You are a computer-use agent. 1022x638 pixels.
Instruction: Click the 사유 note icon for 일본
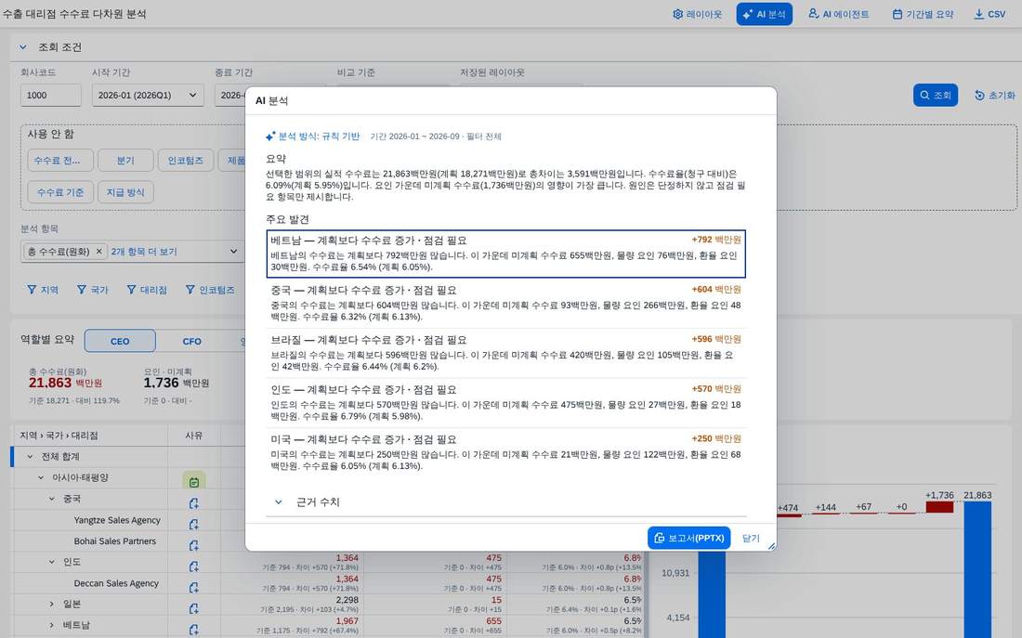[x=193, y=608]
